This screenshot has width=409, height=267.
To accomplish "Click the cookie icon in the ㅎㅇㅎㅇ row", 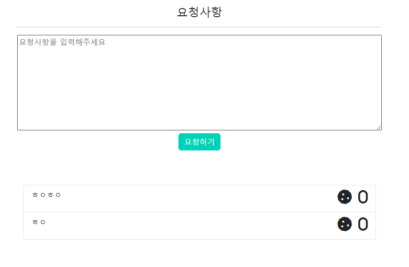I will pyautogui.click(x=344, y=197).
